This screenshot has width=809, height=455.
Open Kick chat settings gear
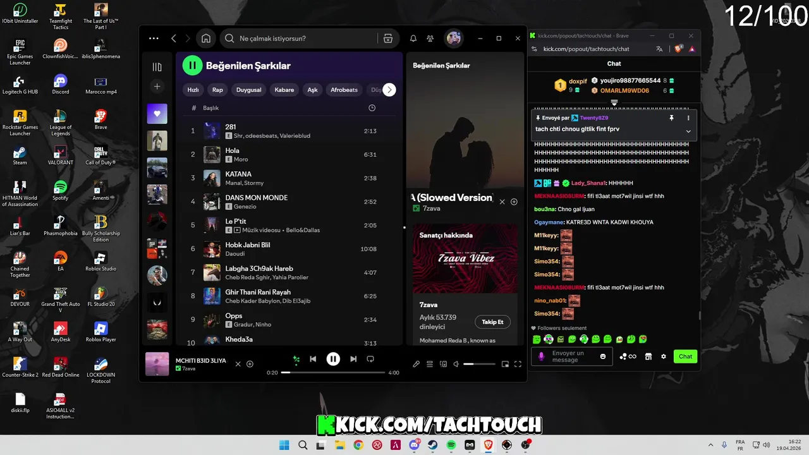664,356
